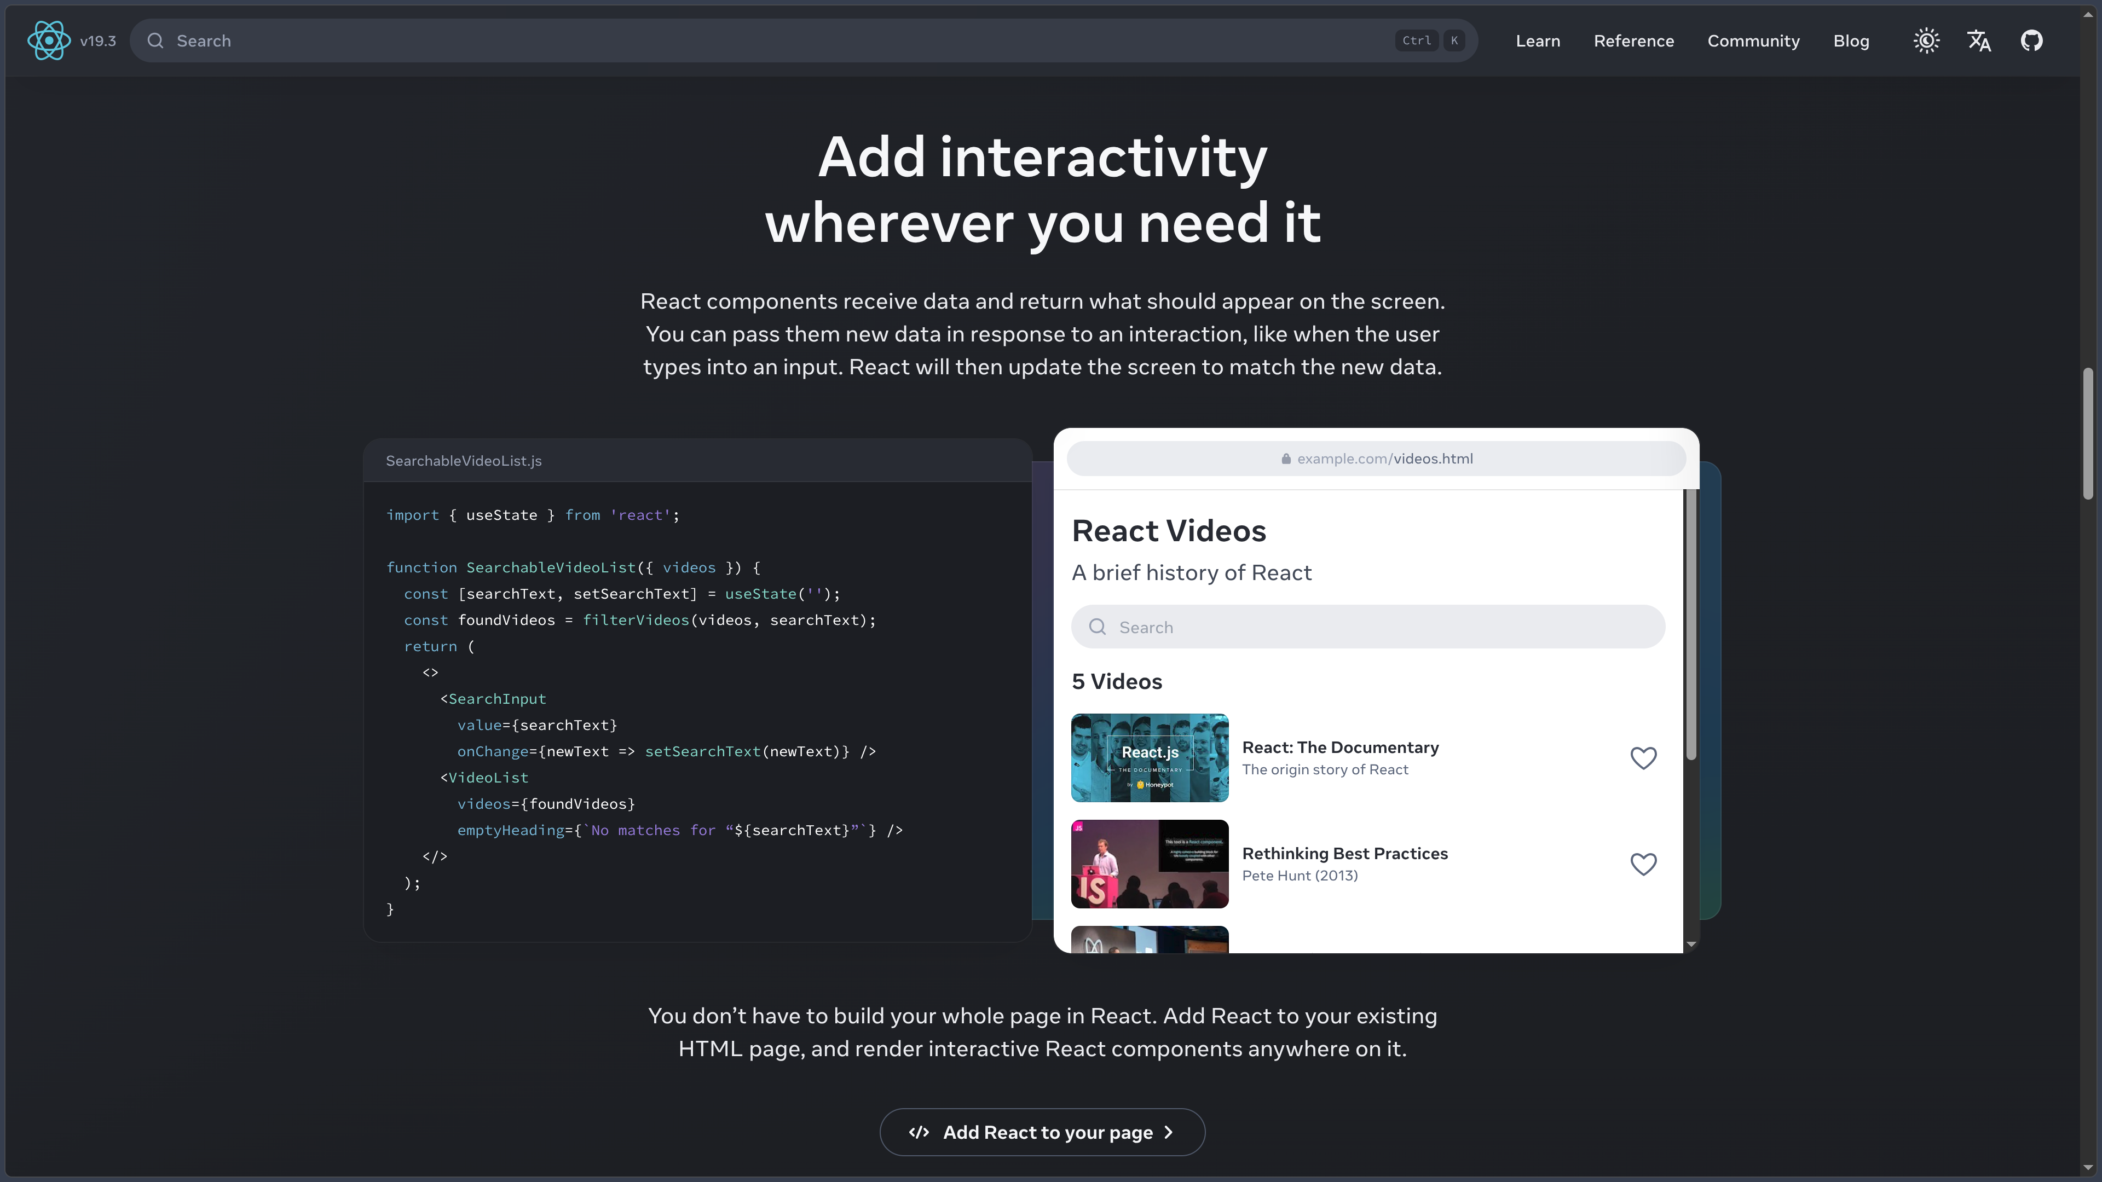This screenshot has width=2102, height=1182.
Task: Like Rethinking Best Practices with heart icon
Action: click(1643, 864)
